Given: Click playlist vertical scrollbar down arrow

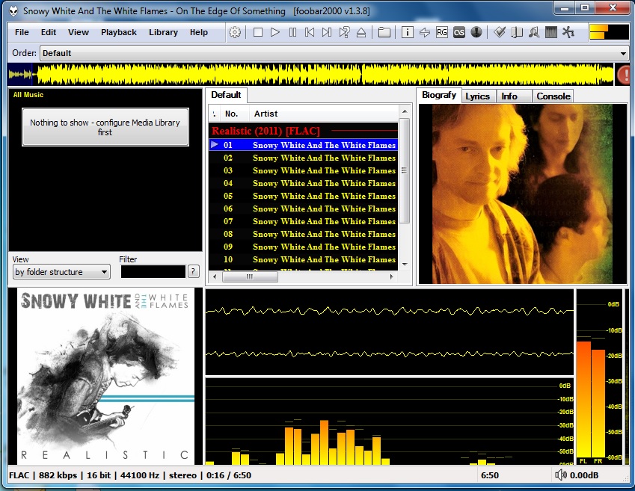Looking at the screenshot, I should [x=405, y=265].
